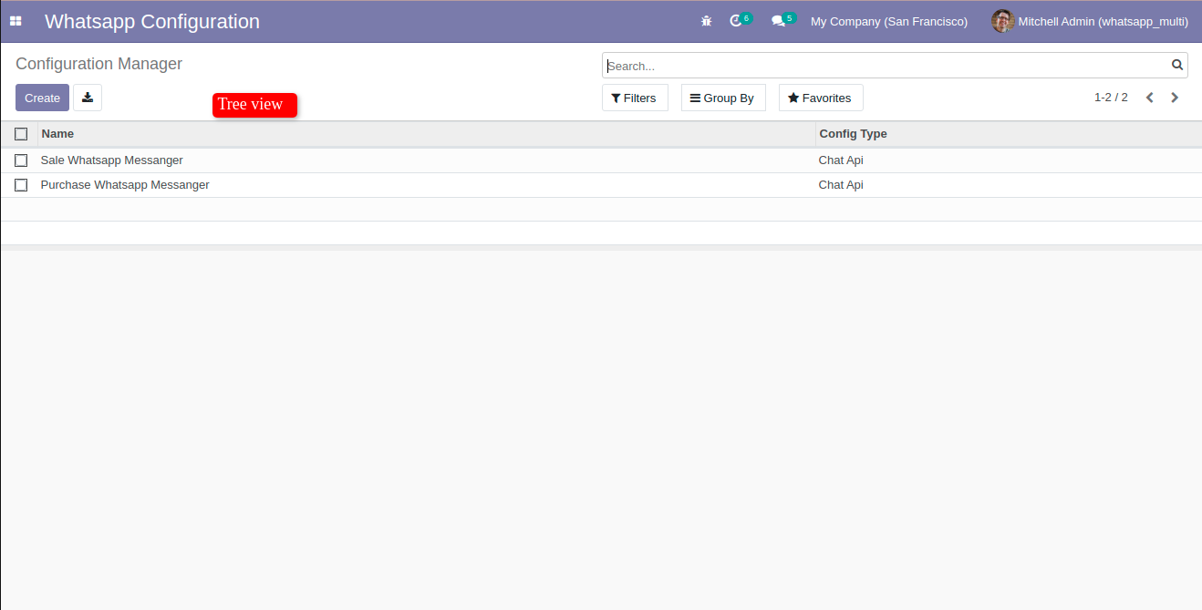Click into the Search input field

pyautogui.click(x=887, y=66)
